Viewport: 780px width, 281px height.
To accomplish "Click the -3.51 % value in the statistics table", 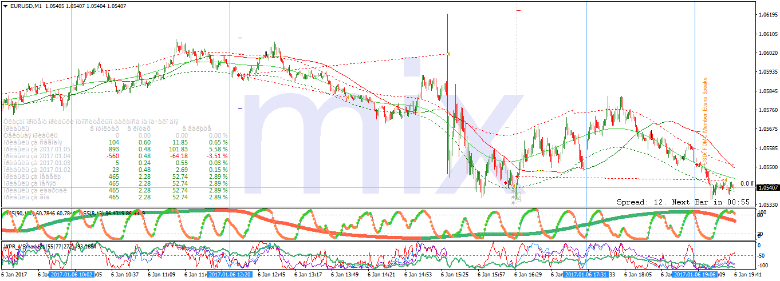I will (x=216, y=156).
